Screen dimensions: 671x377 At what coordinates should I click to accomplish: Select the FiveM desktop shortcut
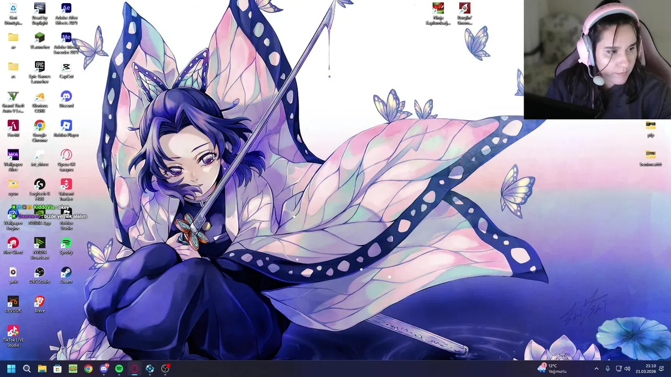13,129
